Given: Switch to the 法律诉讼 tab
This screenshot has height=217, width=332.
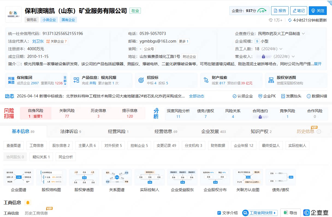Looking at the screenshot, I should (71, 132).
